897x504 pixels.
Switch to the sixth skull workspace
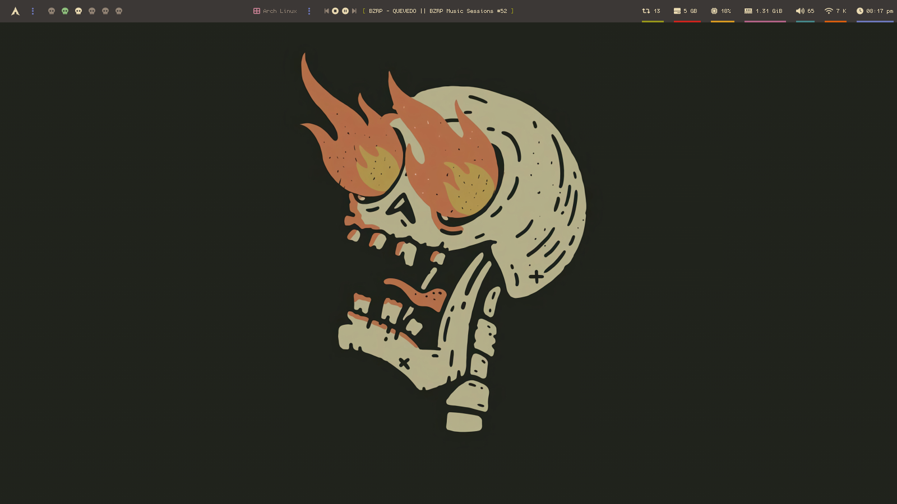[119, 11]
